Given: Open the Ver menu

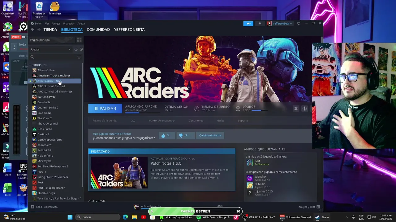Looking at the screenshot, I should [47, 23].
